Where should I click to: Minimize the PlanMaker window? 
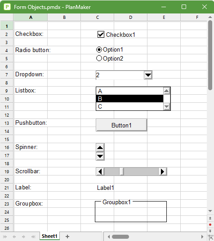164,7
